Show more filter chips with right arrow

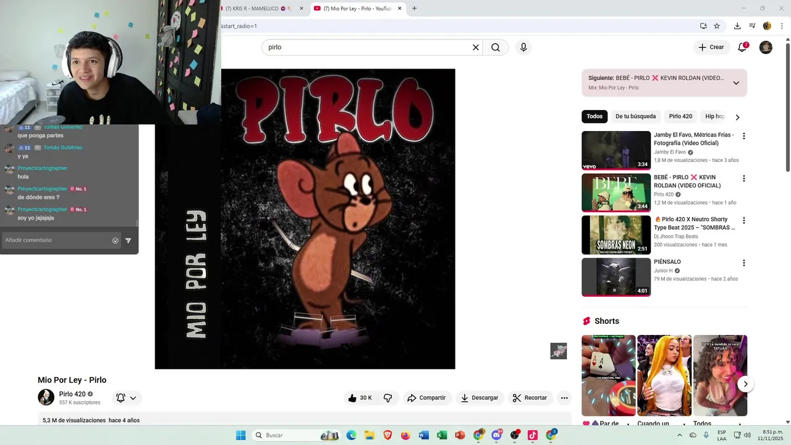[737, 117]
